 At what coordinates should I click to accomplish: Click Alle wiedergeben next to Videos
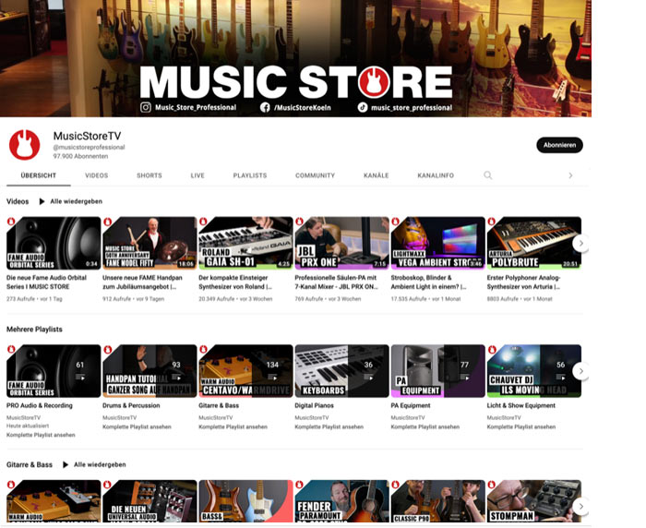[77, 201]
